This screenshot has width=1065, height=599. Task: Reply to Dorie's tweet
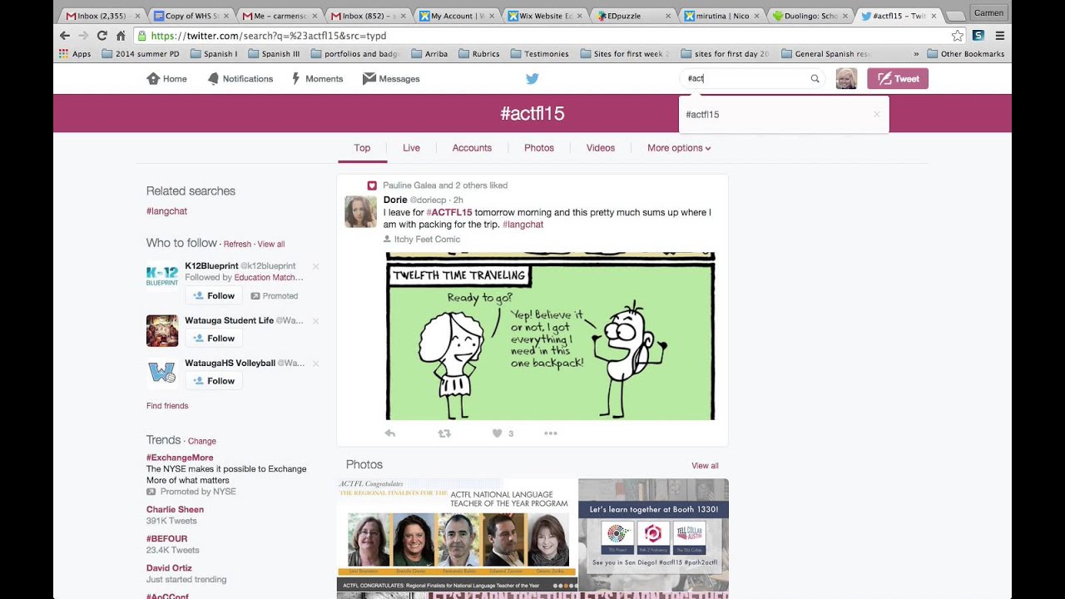point(389,433)
